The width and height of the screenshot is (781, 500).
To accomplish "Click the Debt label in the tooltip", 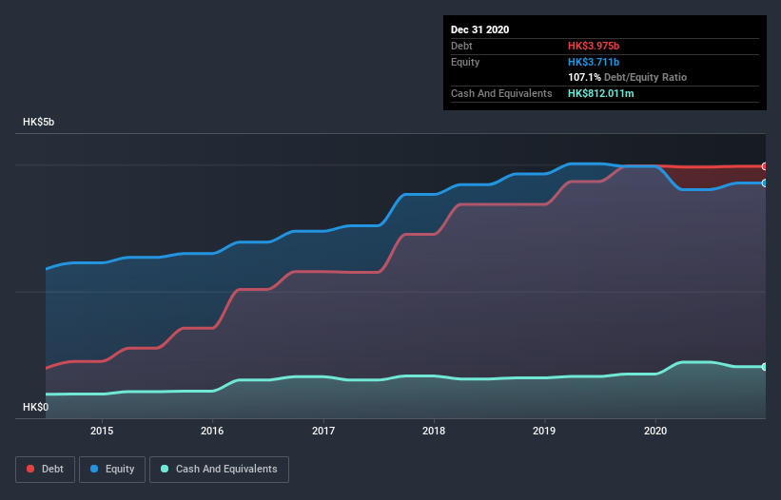I will pyautogui.click(x=461, y=46).
